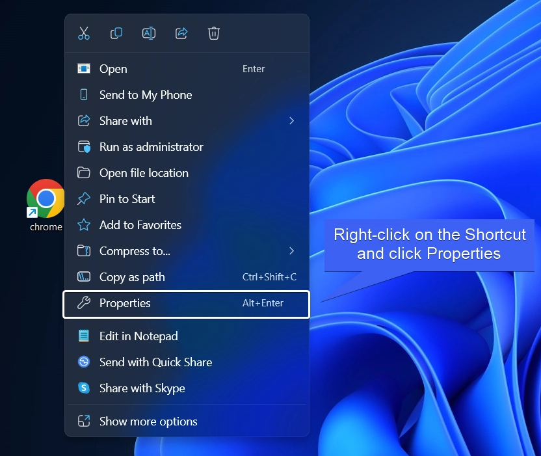Click the Copy icon in menu toolbar

pos(116,33)
